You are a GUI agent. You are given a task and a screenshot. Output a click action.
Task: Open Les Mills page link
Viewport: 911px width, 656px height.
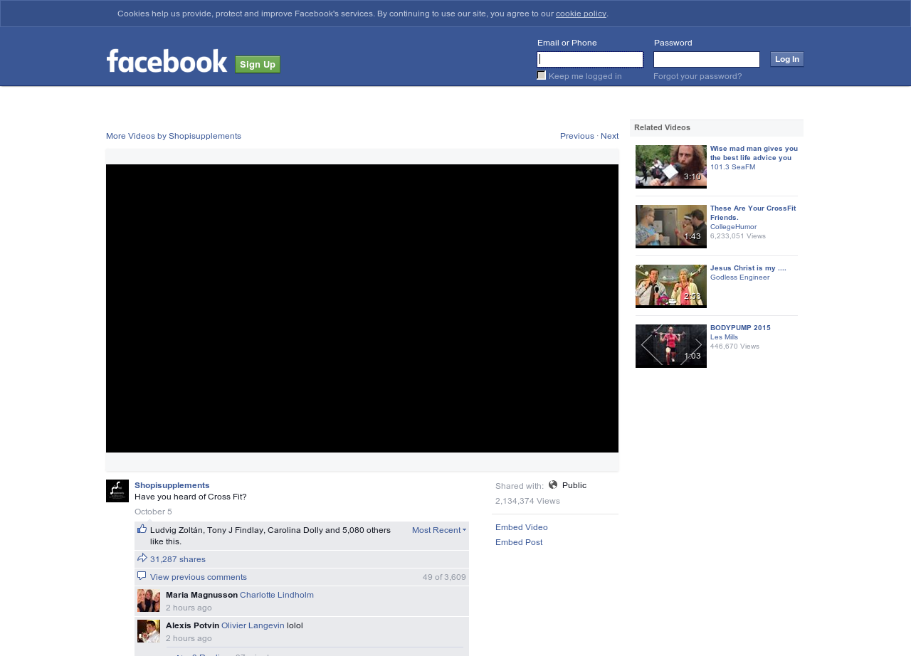(725, 337)
